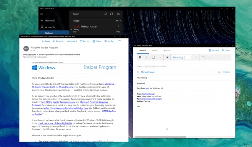Archive the Windows Insider email
Image resolution: width=252 pixels, height=147 pixels.
click(84, 41)
